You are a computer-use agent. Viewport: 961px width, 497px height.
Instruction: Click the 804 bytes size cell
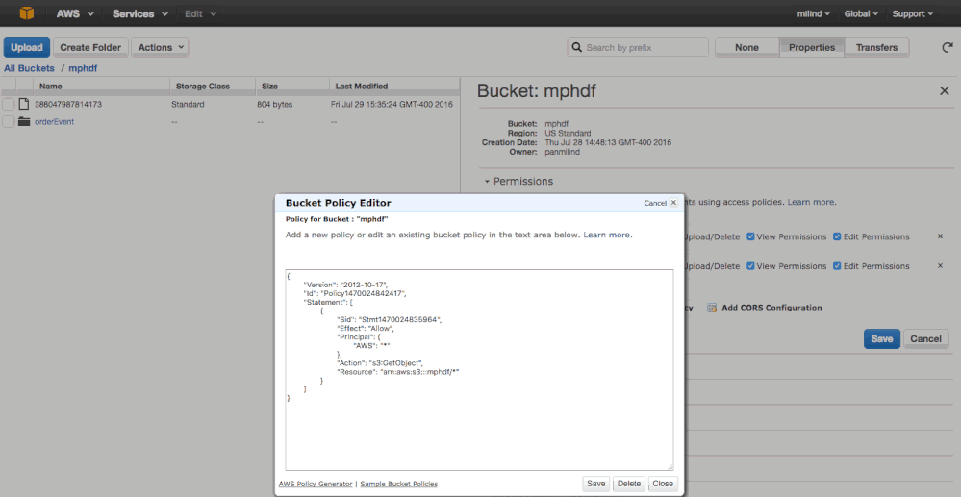274,104
